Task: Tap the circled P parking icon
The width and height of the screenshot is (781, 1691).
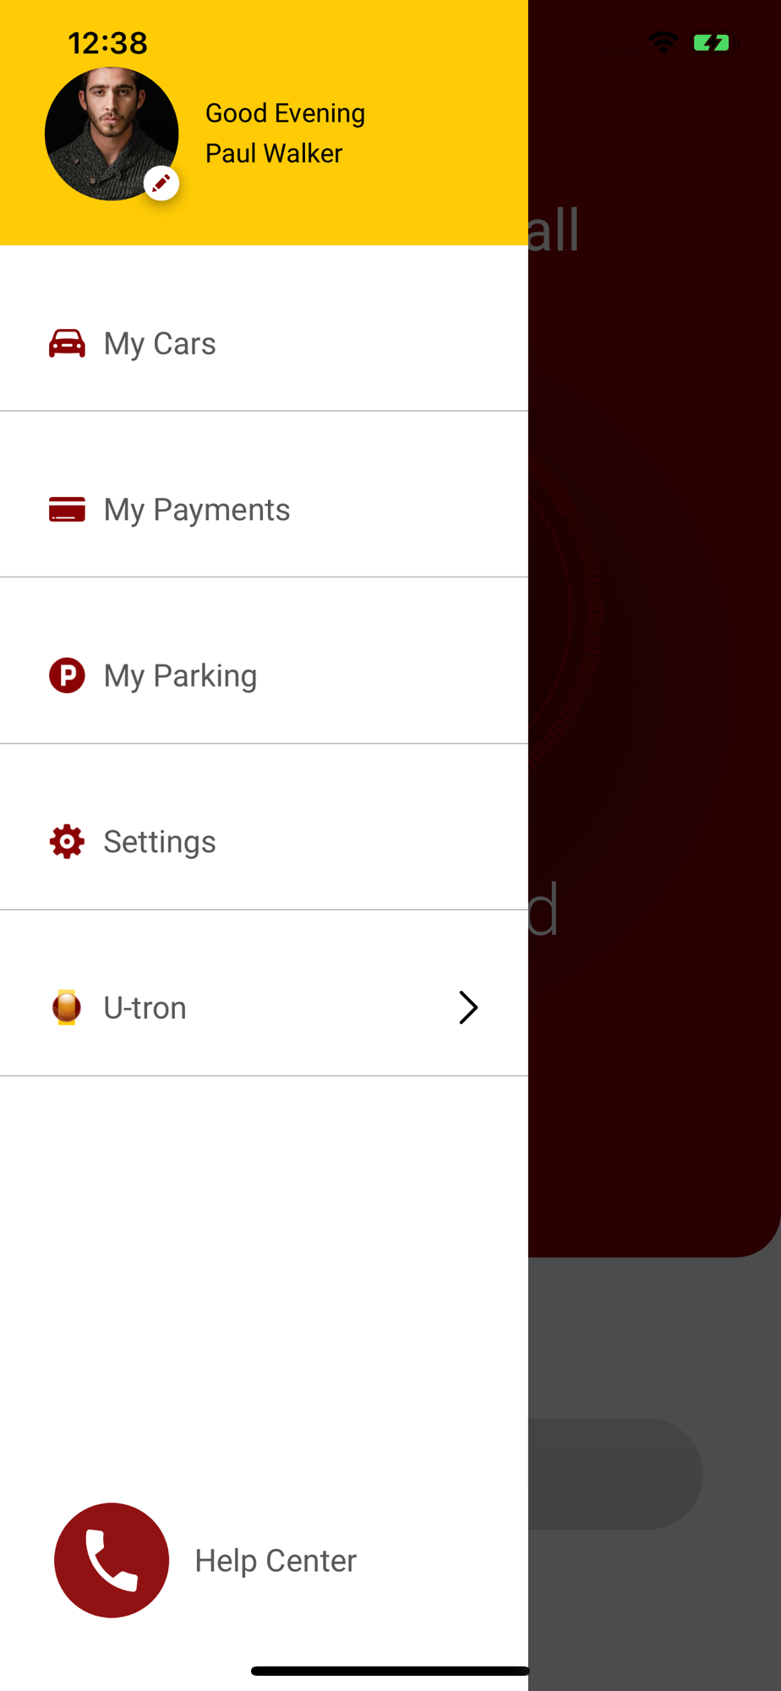Action: (x=67, y=676)
